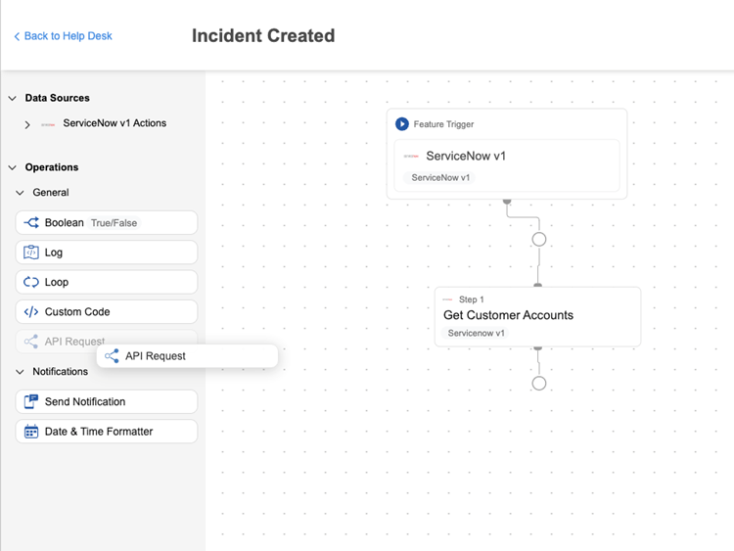Click the dragged API Request card icon

(112, 356)
